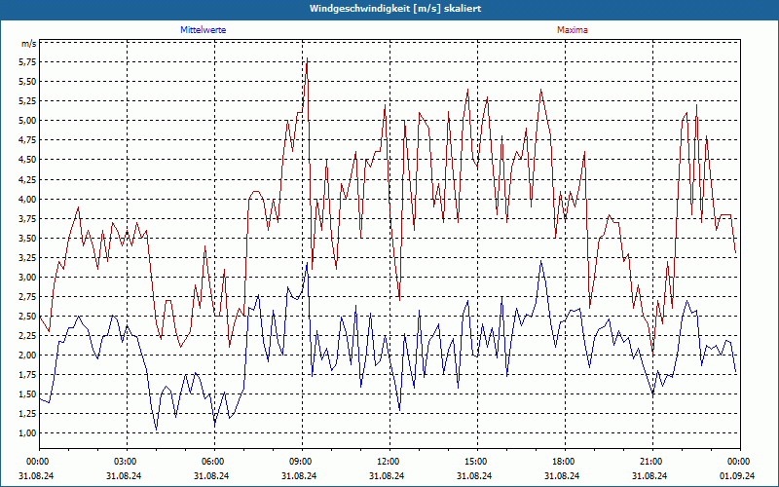Select the red 'Maxima' legend label
Image resolution: width=779 pixels, height=487 pixels.
pos(573,30)
